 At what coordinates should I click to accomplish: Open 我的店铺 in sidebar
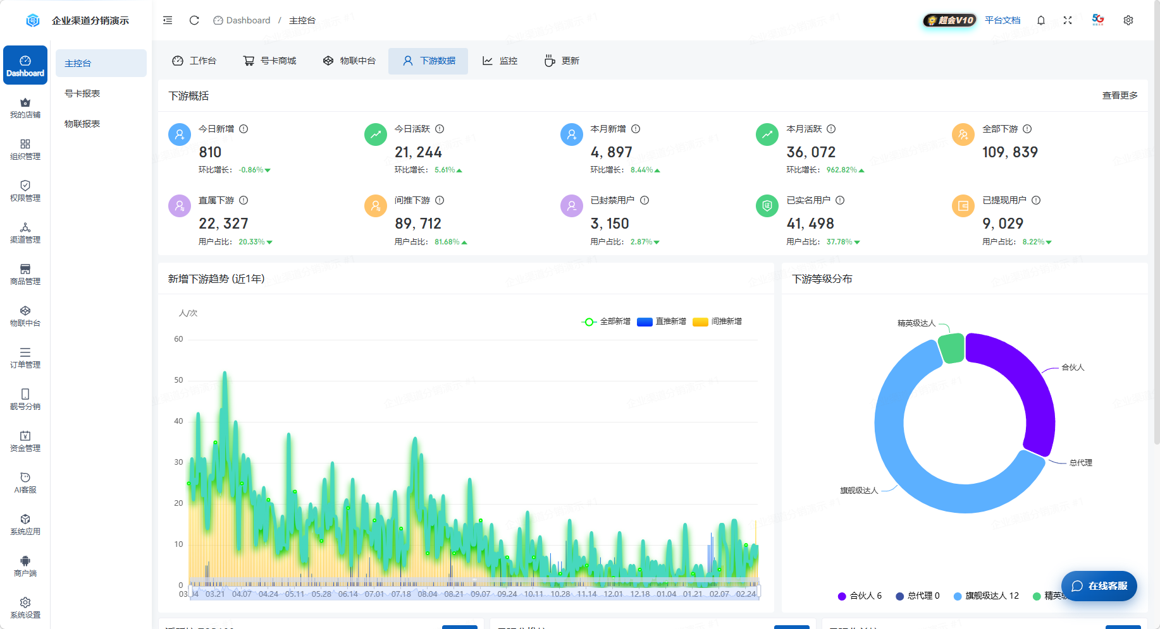click(x=25, y=108)
